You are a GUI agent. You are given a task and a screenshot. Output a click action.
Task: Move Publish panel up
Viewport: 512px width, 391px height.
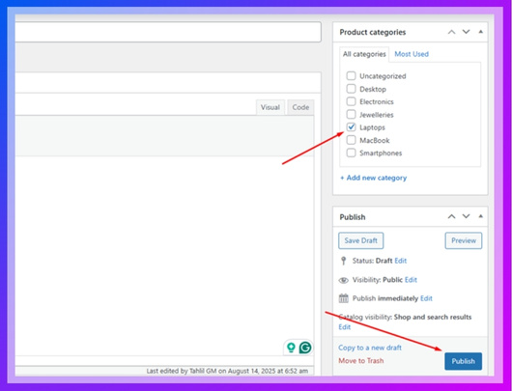pos(451,216)
